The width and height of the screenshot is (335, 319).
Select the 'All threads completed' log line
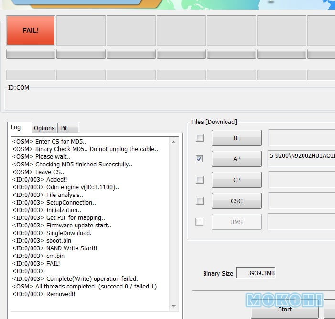tap(85, 287)
